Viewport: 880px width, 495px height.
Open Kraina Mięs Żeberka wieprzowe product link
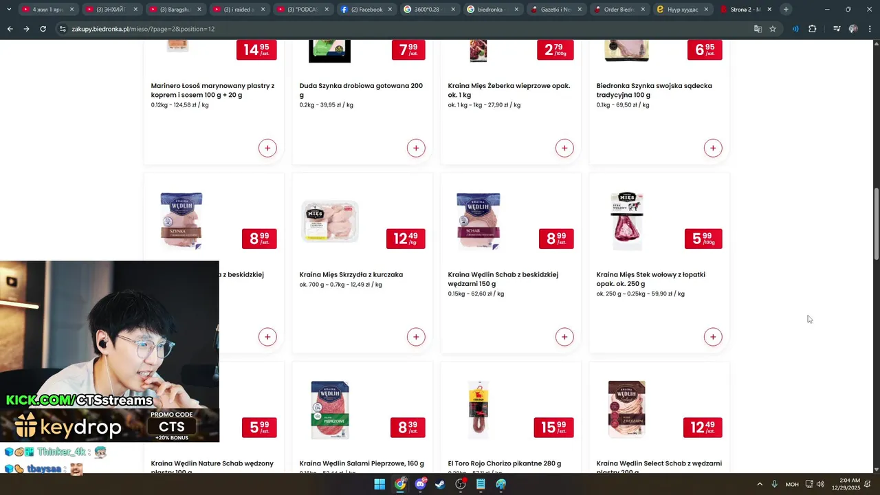(509, 90)
